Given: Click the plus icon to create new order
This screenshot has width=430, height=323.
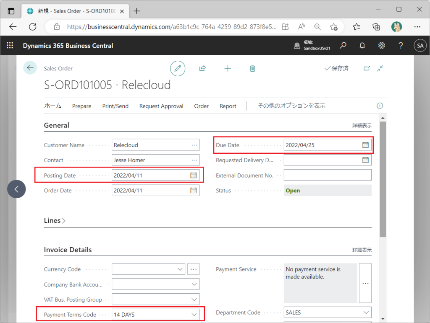Looking at the screenshot, I should point(228,68).
